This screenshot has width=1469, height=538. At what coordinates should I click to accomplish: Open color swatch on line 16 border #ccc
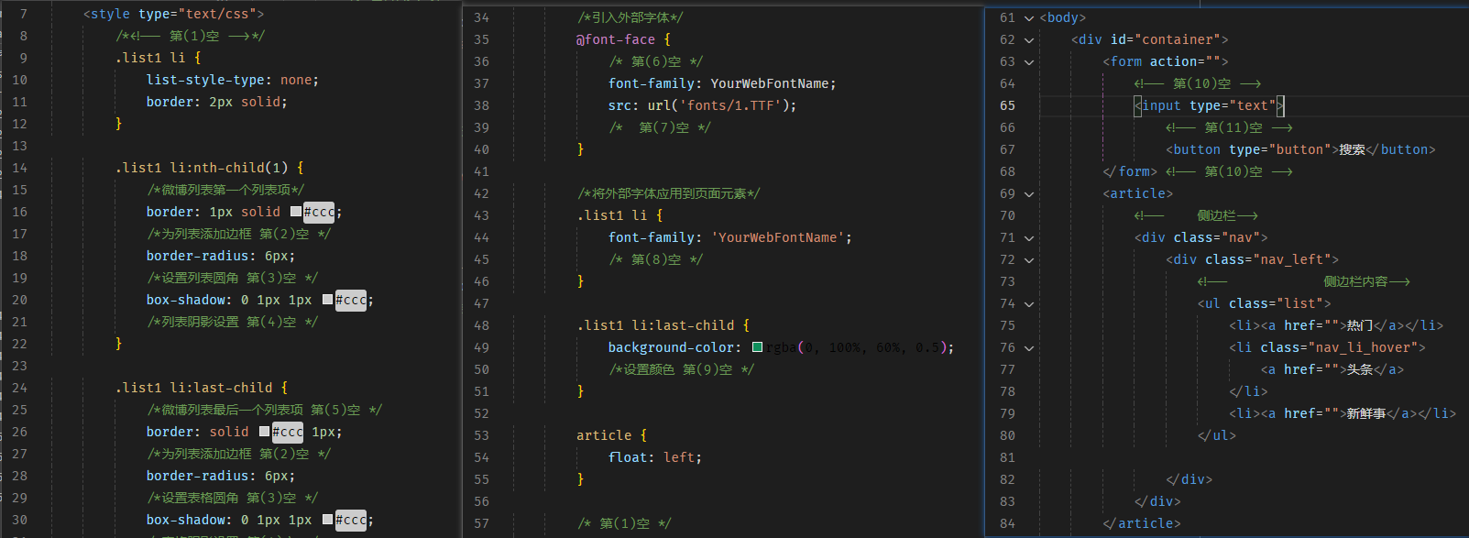296,212
